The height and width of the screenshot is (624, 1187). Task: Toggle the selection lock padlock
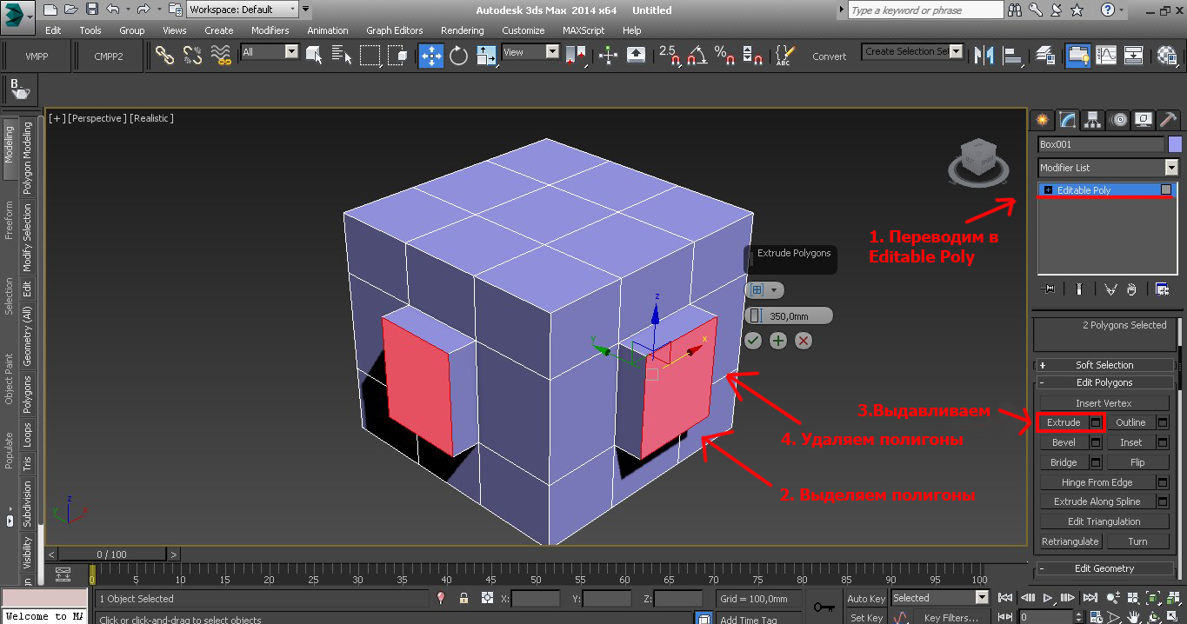click(463, 598)
